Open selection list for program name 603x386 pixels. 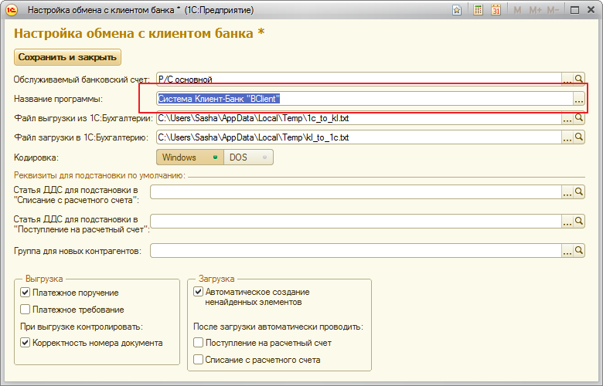pos(578,99)
